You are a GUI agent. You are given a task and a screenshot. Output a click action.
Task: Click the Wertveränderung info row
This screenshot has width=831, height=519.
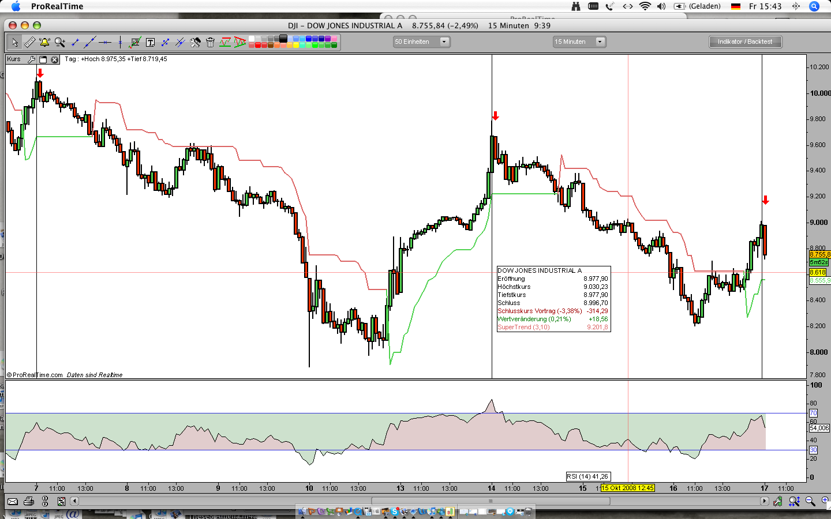click(x=553, y=319)
